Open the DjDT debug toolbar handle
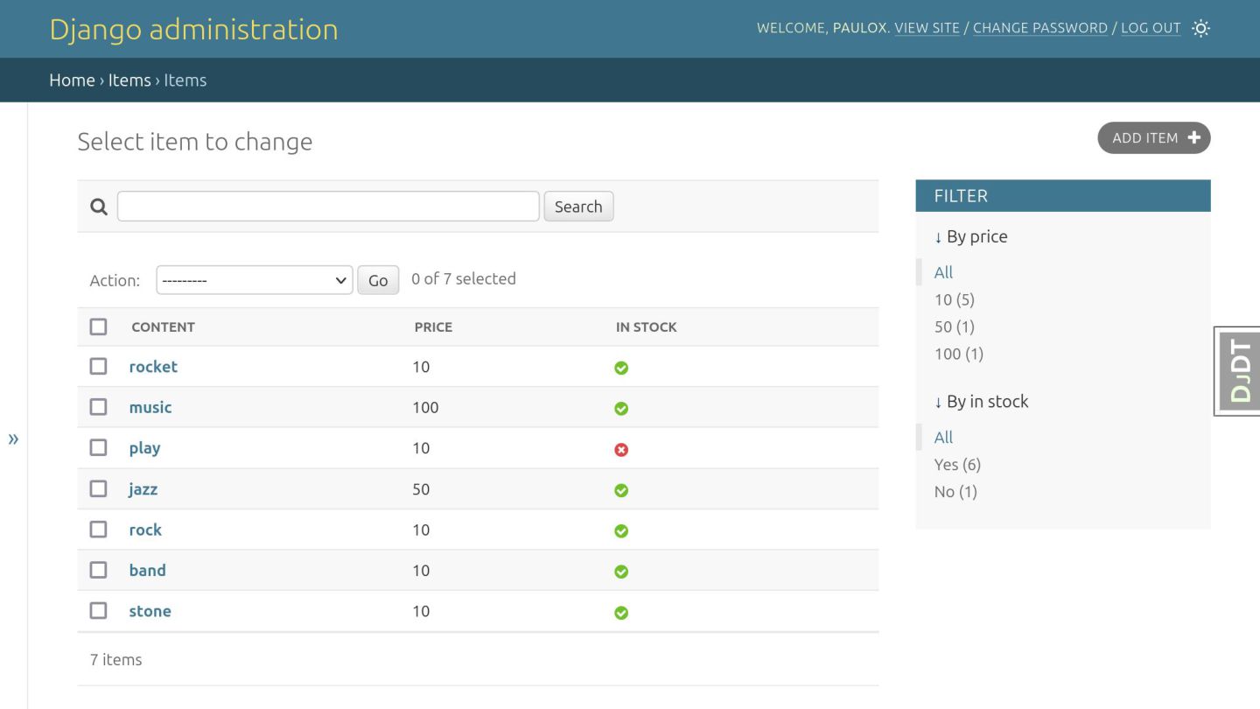This screenshot has height=709, width=1260. click(1239, 370)
